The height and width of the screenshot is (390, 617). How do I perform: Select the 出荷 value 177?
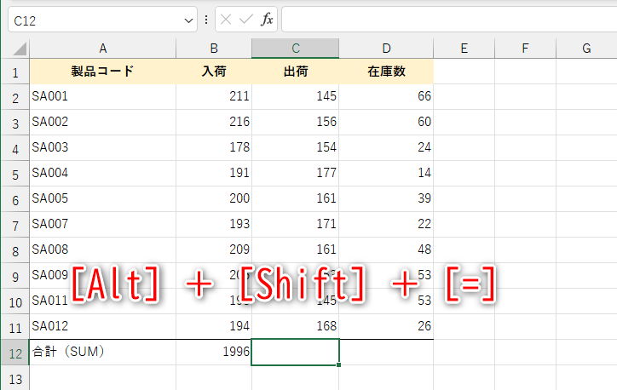coord(296,174)
